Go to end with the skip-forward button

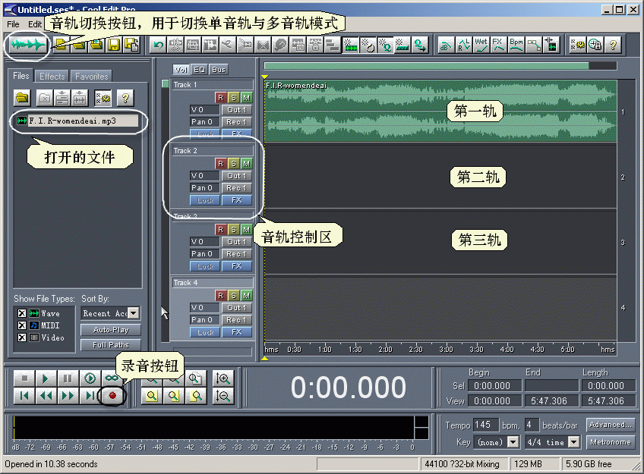pos(90,396)
